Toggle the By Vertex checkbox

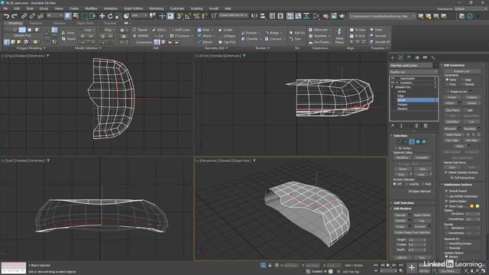point(396,148)
